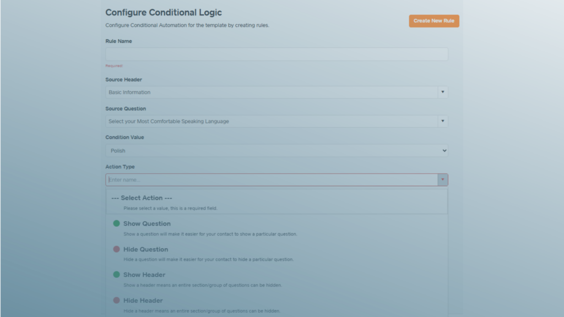Click the Required validation message
The image size is (564, 317).
[112, 65]
